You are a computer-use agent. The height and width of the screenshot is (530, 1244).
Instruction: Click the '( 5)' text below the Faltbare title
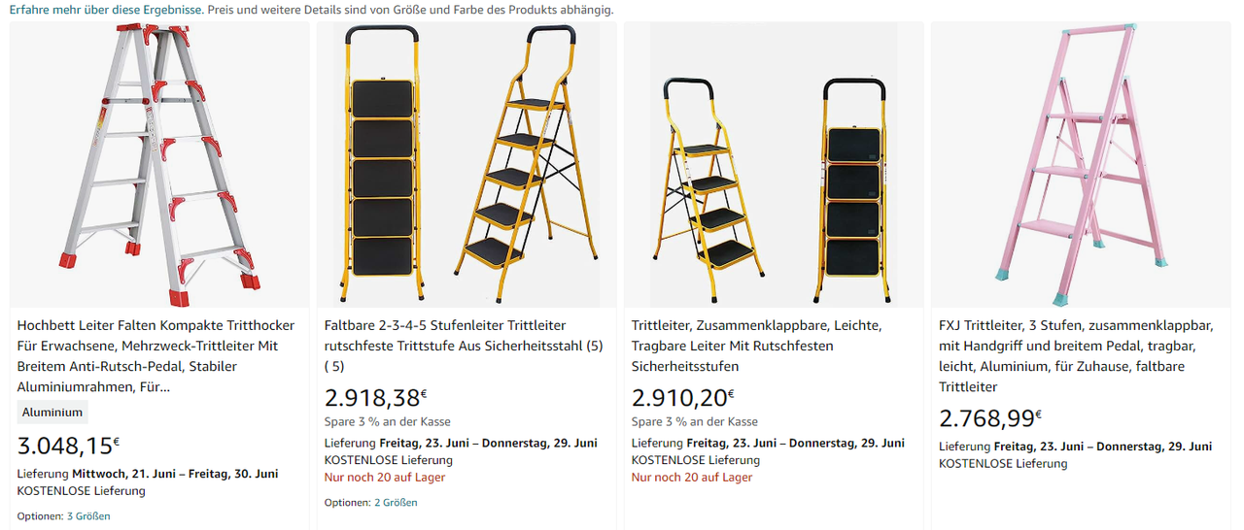[333, 367]
